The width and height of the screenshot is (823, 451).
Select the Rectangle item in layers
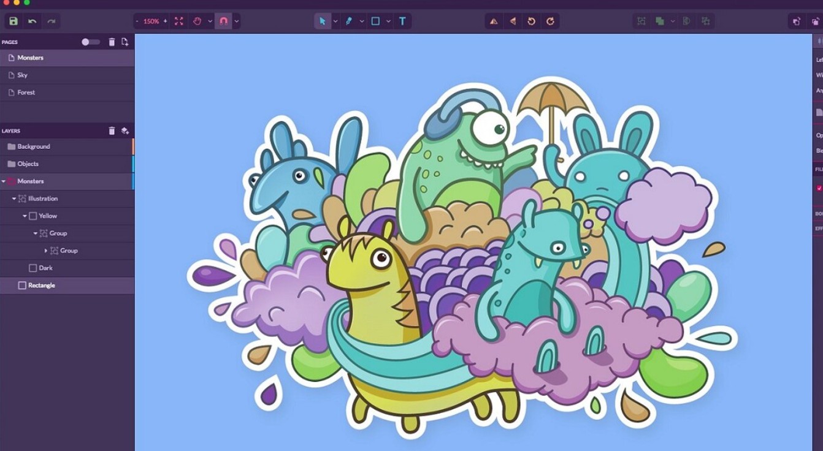(67, 285)
